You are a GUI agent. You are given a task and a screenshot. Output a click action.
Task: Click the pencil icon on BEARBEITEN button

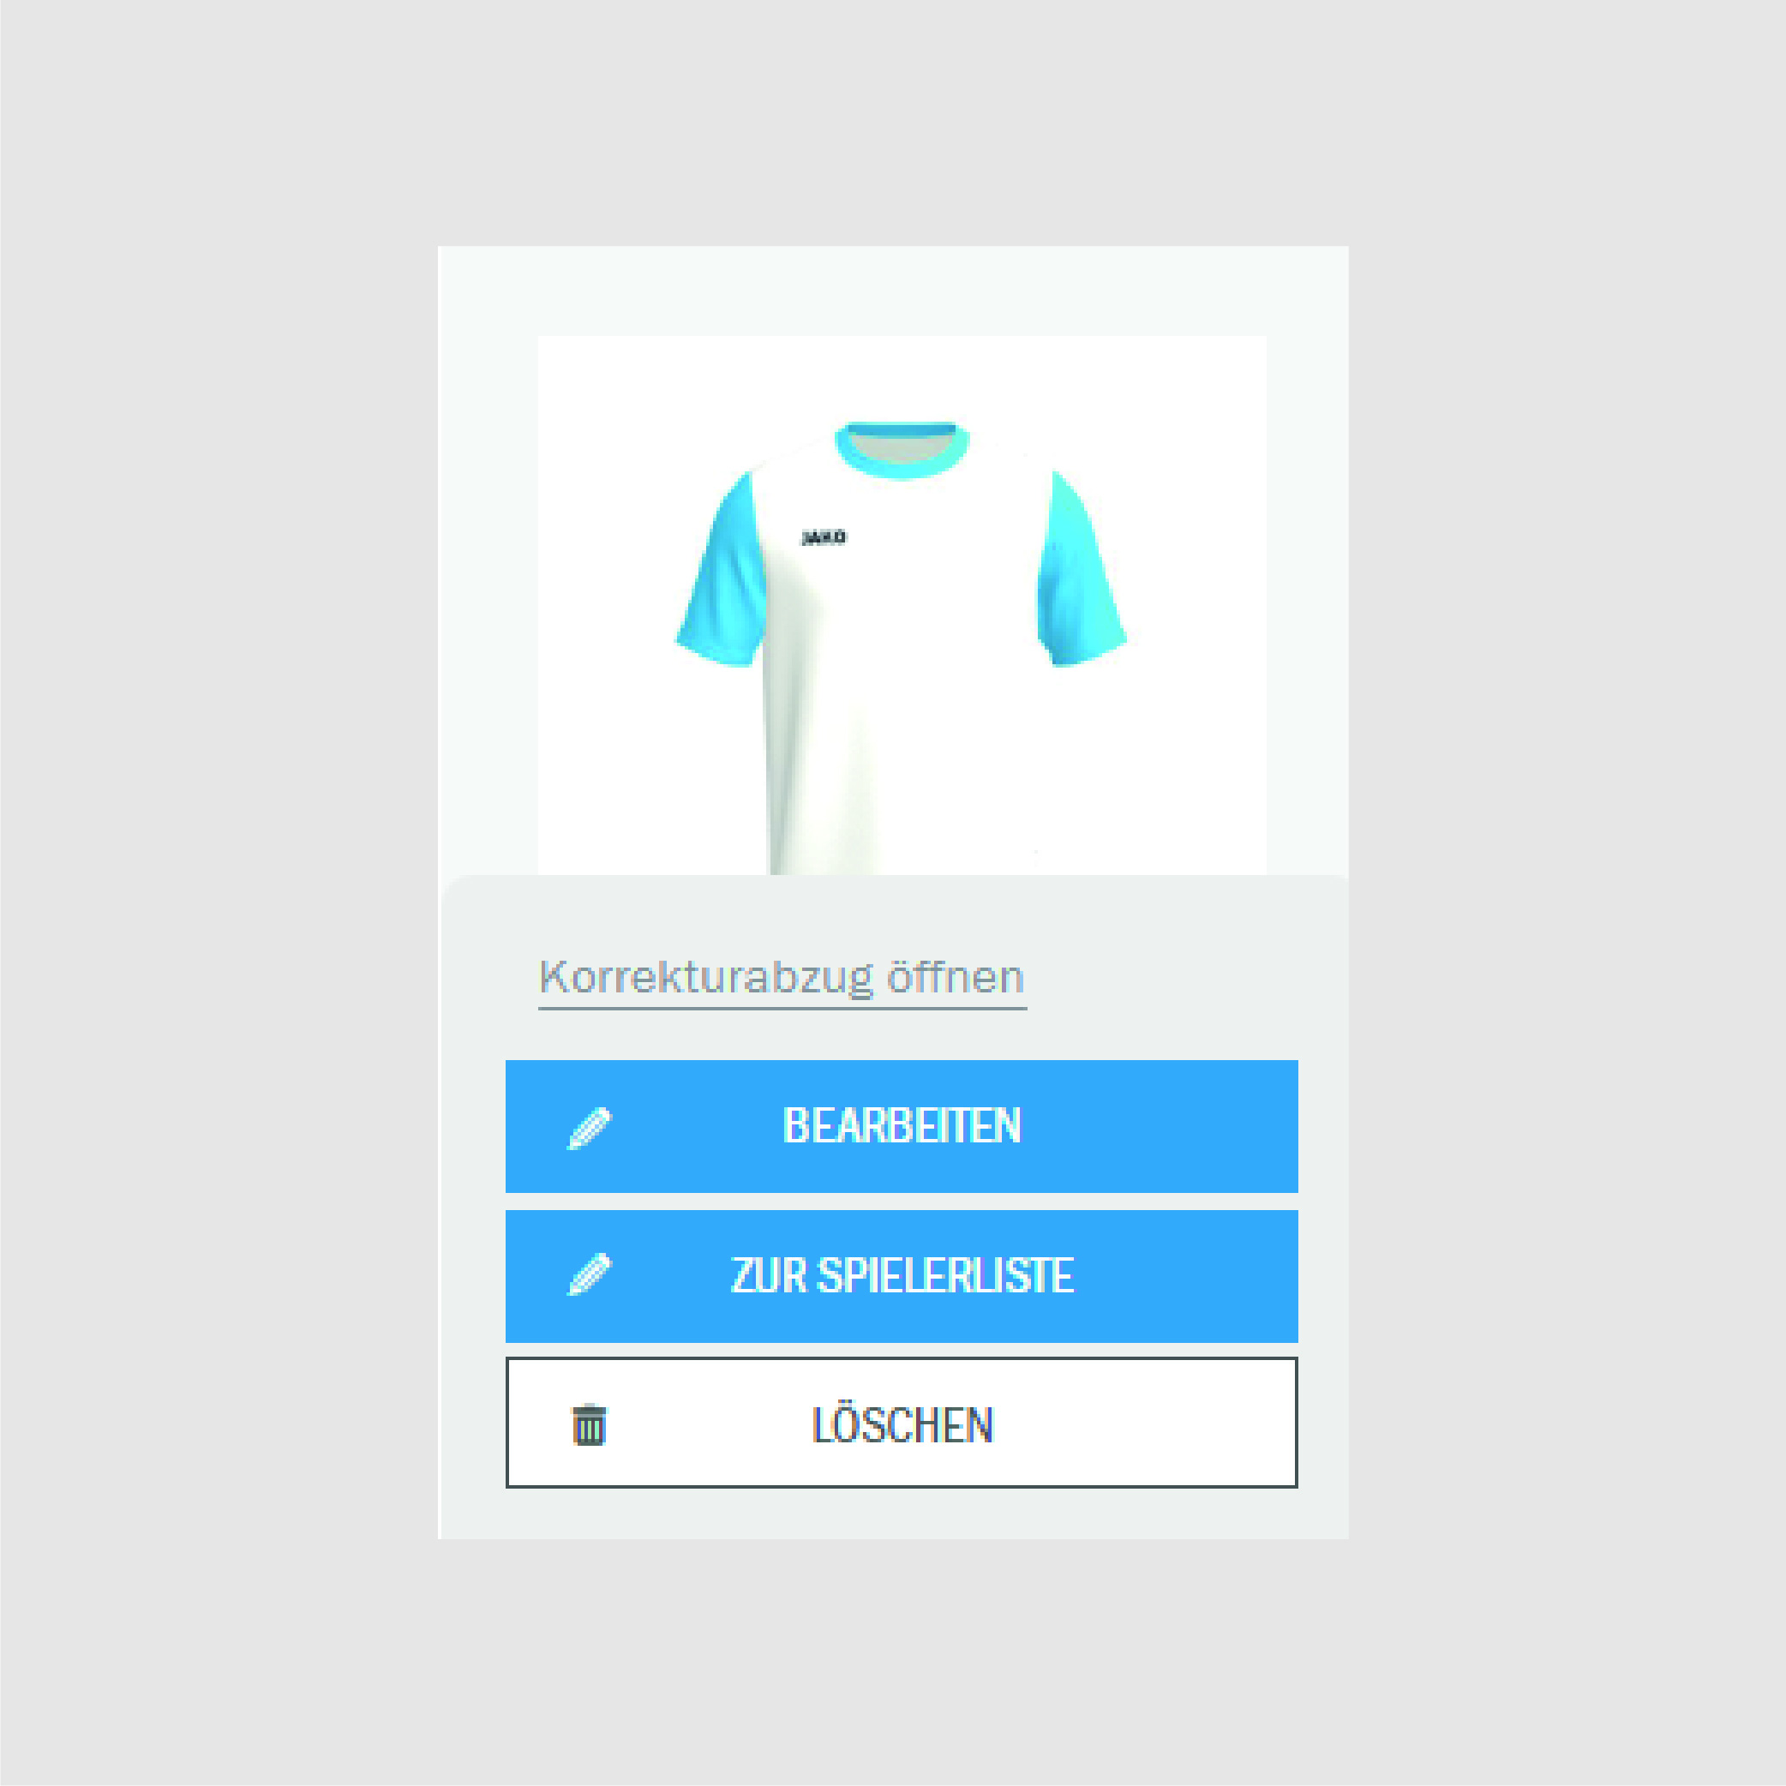[590, 1127]
